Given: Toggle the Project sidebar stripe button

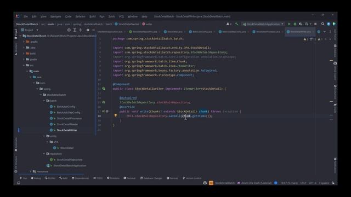Looking at the screenshot, I should point(16,34).
